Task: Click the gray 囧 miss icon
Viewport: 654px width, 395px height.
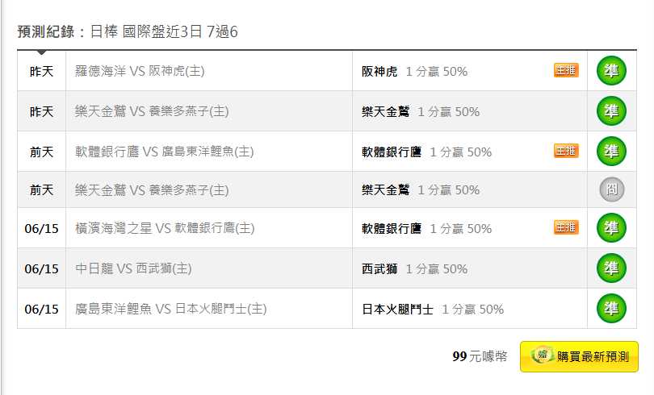Action: point(612,189)
